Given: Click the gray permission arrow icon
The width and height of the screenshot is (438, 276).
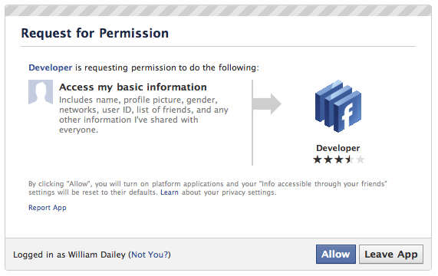Looking at the screenshot, I should [x=267, y=103].
